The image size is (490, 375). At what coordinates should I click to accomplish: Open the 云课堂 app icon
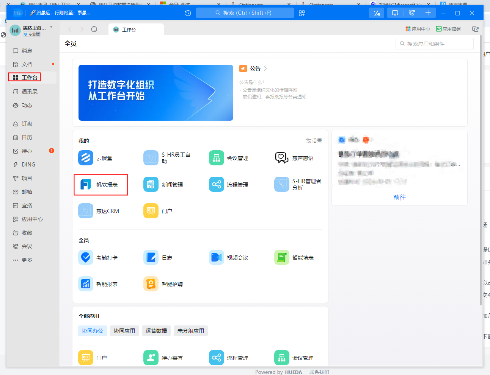click(86, 158)
